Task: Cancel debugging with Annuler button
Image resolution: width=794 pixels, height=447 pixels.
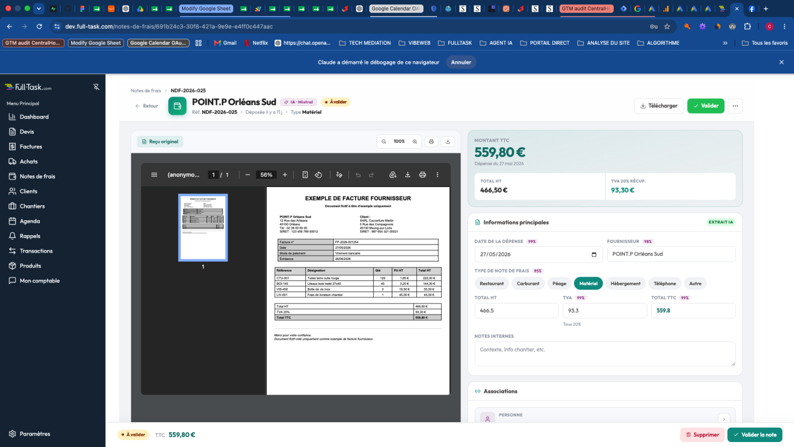Action: pyautogui.click(x=461, y=62)
